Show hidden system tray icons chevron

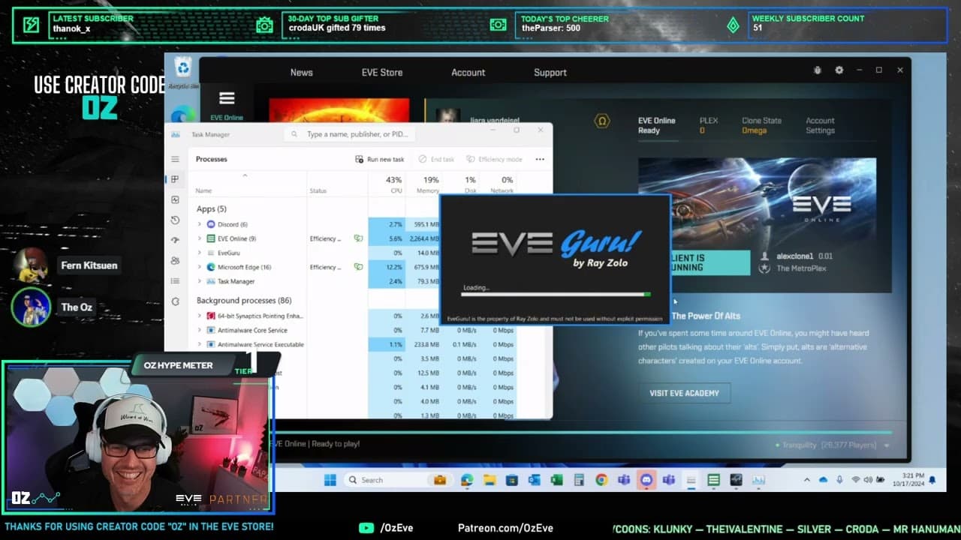coord(807,480)
